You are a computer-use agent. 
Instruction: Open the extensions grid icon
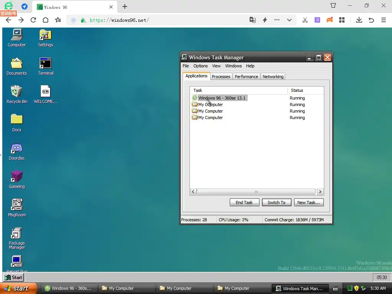(x=342, y=20)
